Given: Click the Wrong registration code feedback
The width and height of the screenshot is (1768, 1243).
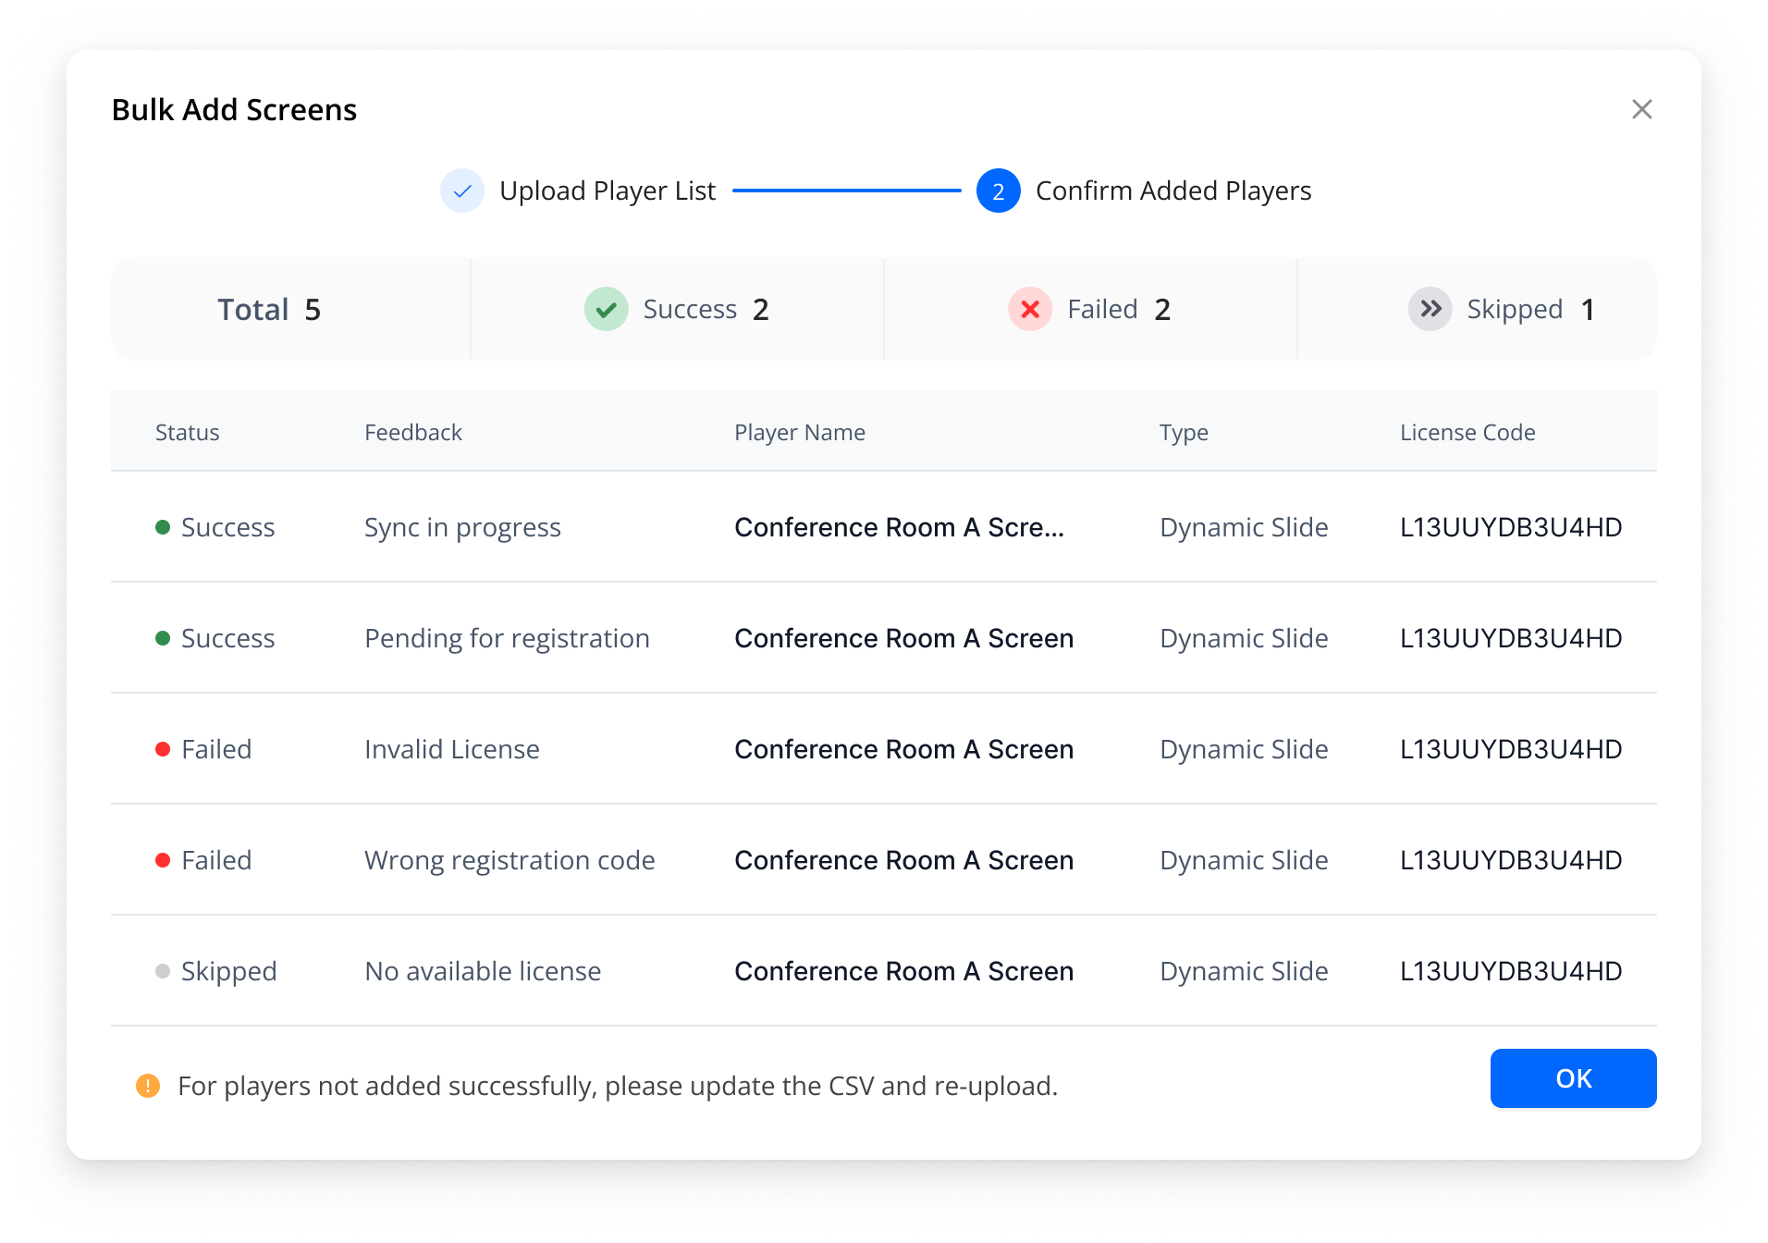Looking at the screenshot, I should click(510, 860).
